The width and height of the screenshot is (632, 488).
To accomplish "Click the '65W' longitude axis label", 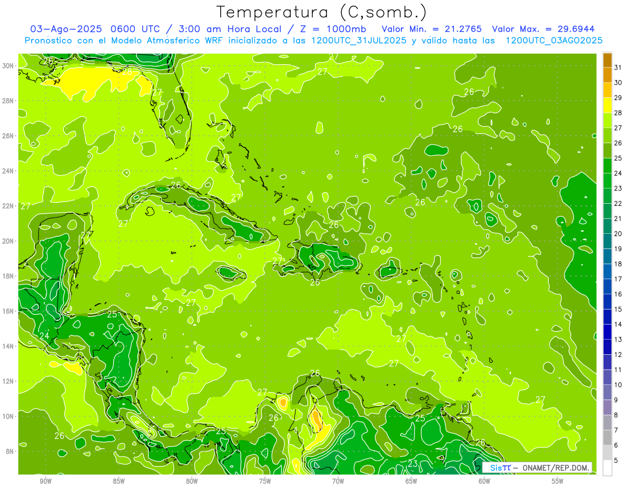I will pos(411,481).
